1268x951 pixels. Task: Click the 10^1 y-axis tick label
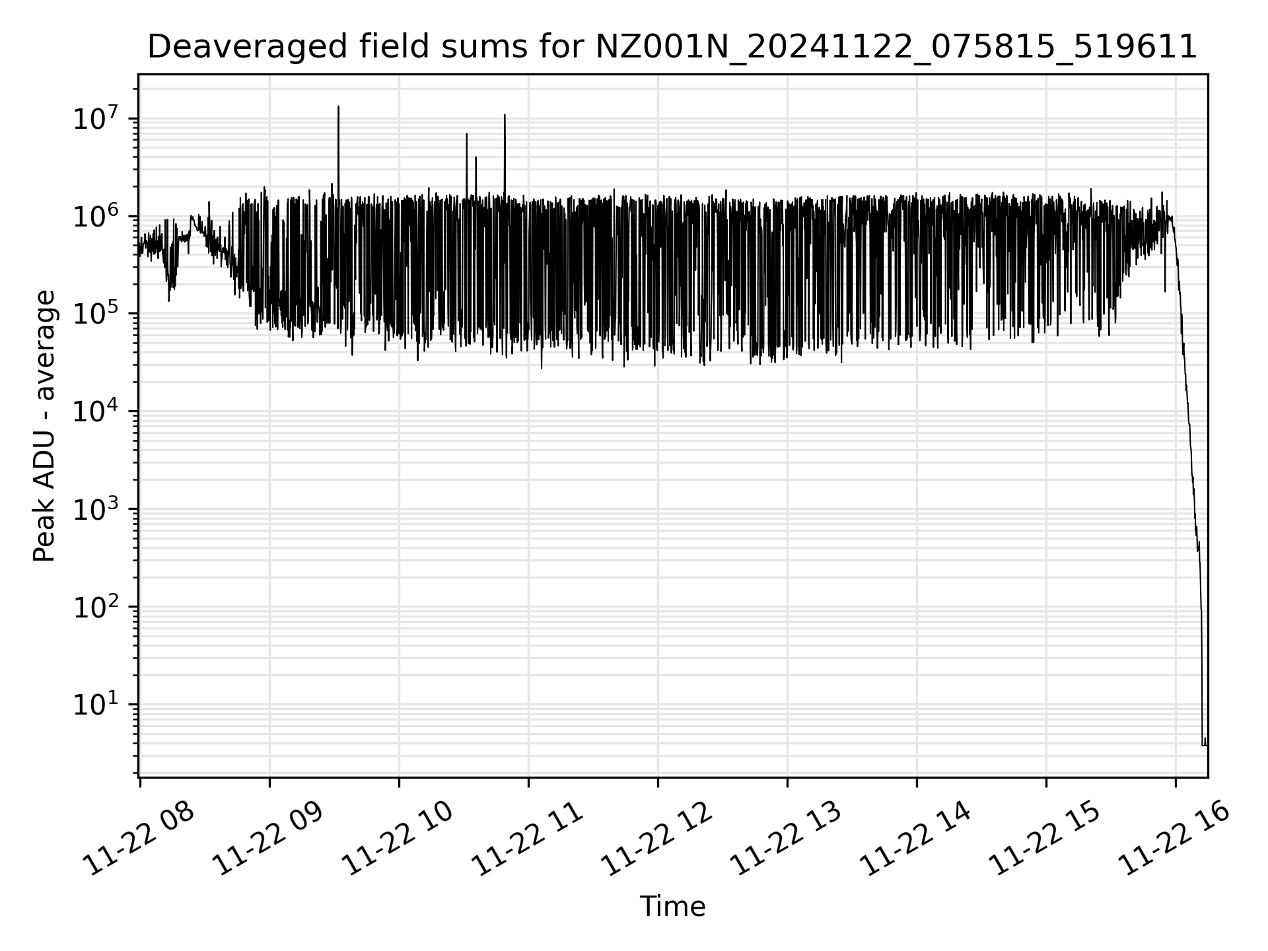point(96,705)
